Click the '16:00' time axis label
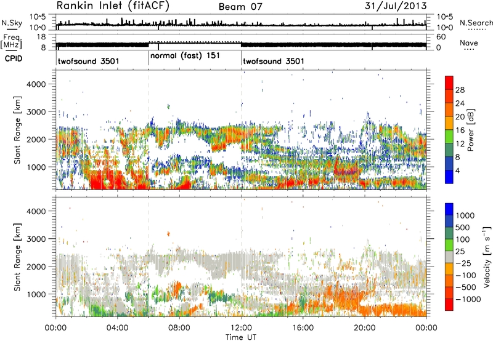The image size is (493, 341). [303, 328]
